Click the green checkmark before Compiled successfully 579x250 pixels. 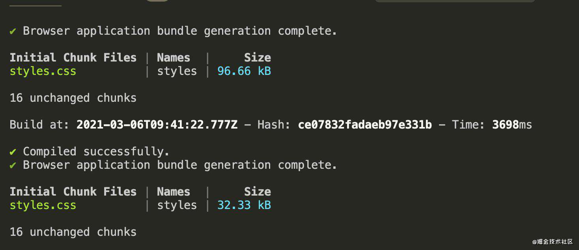13,152
